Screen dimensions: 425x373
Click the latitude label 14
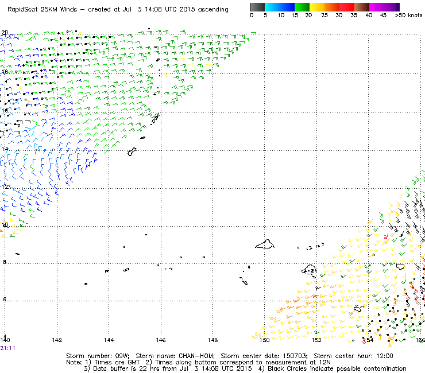pyautogui.click(x=5, y=149)
